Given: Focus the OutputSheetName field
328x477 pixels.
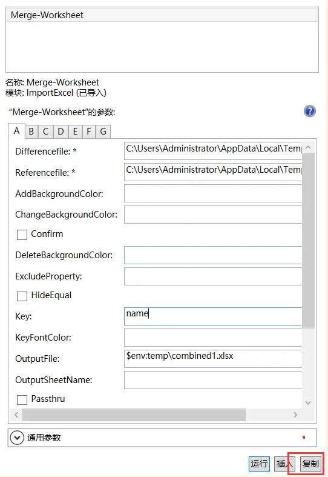Looking at the screenshot, I should (x=213, y=380).
